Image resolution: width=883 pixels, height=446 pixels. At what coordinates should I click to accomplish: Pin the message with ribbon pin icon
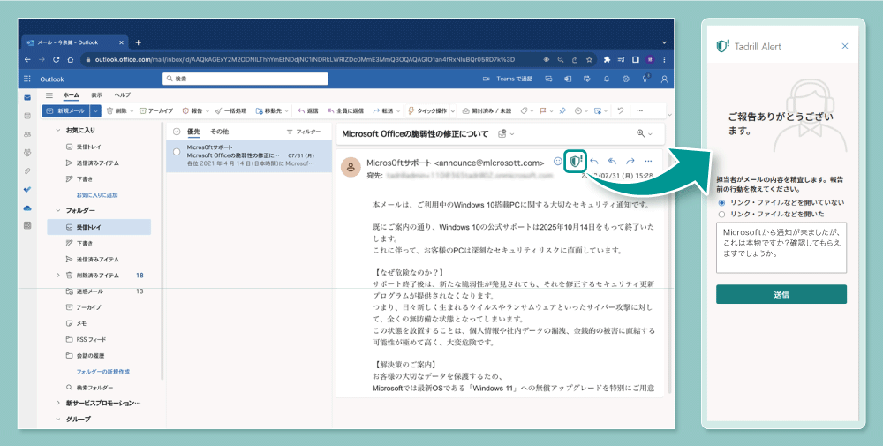(x=562, y=111)
